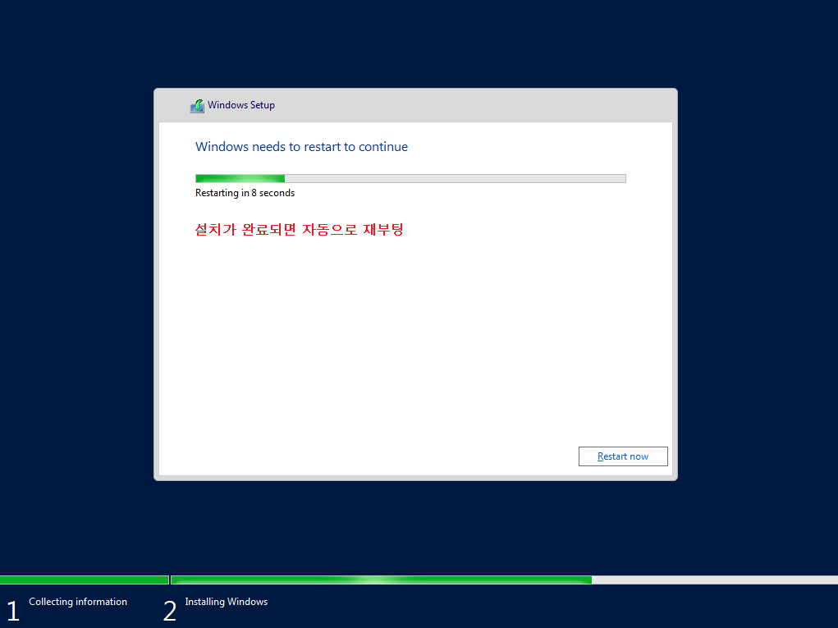Click the 'Installing Windows' step label
The height and width of the screenshot is (628, 838).
tap(226, 602)
